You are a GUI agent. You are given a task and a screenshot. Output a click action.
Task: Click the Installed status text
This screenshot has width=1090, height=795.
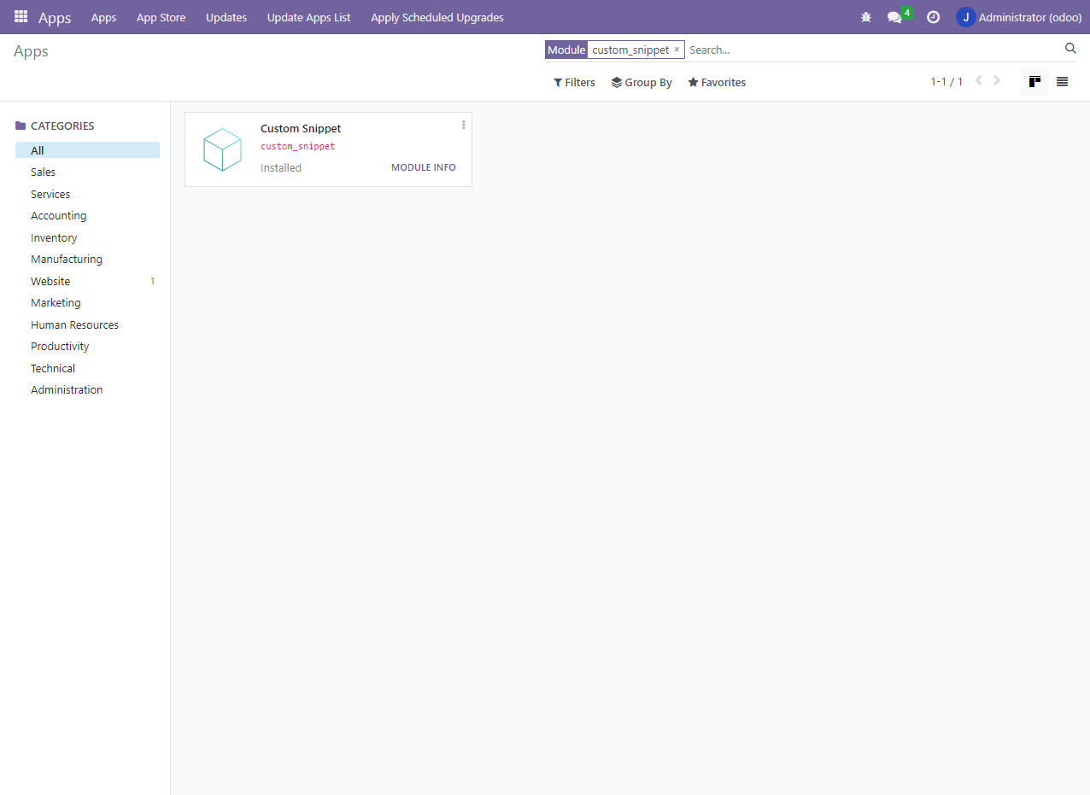pyautogui.click(x=281, y=168)
